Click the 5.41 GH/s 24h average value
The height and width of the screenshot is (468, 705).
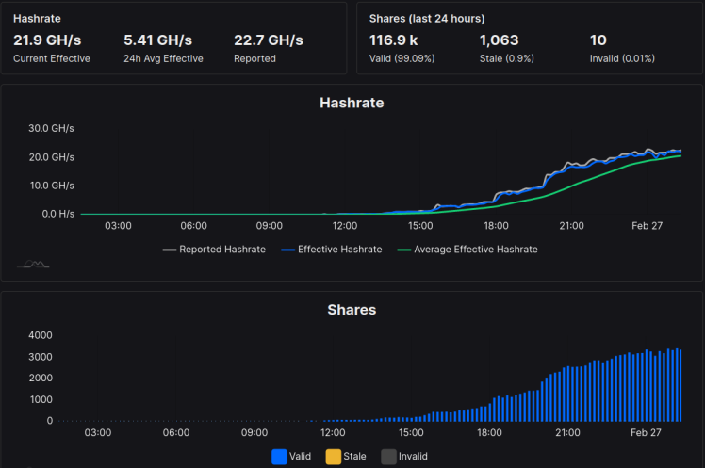(157, 40)
